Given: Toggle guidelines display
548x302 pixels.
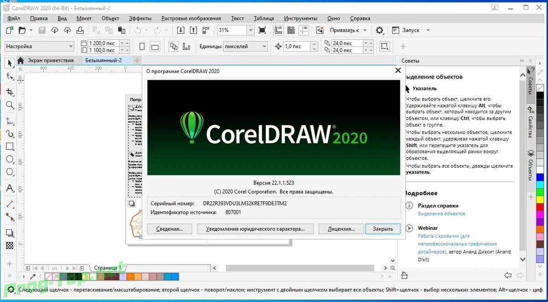Looking at the screenshot, I should coord(304,30).
